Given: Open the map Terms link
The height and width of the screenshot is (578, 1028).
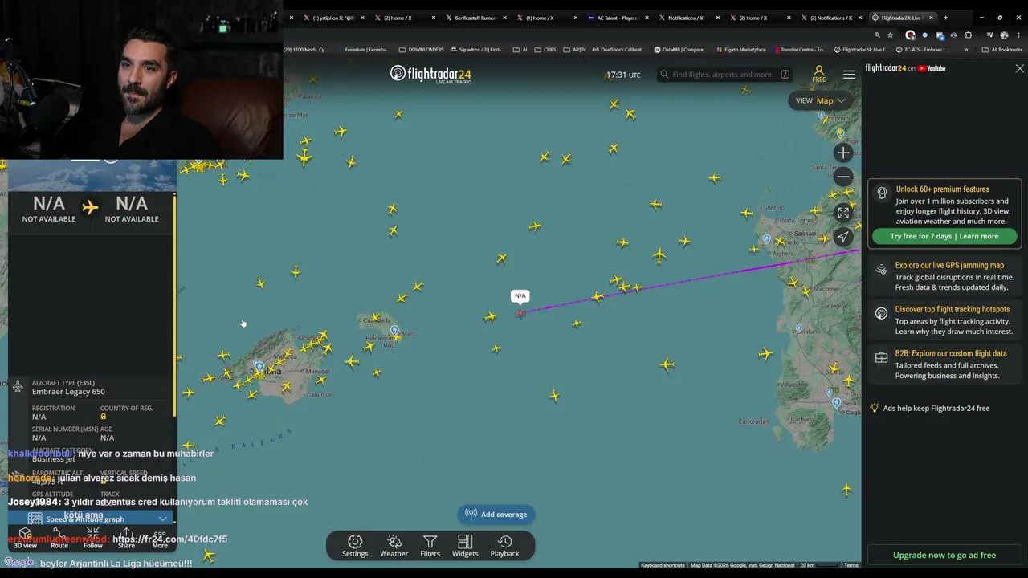Looking at the screenshot, I should 851,565.
